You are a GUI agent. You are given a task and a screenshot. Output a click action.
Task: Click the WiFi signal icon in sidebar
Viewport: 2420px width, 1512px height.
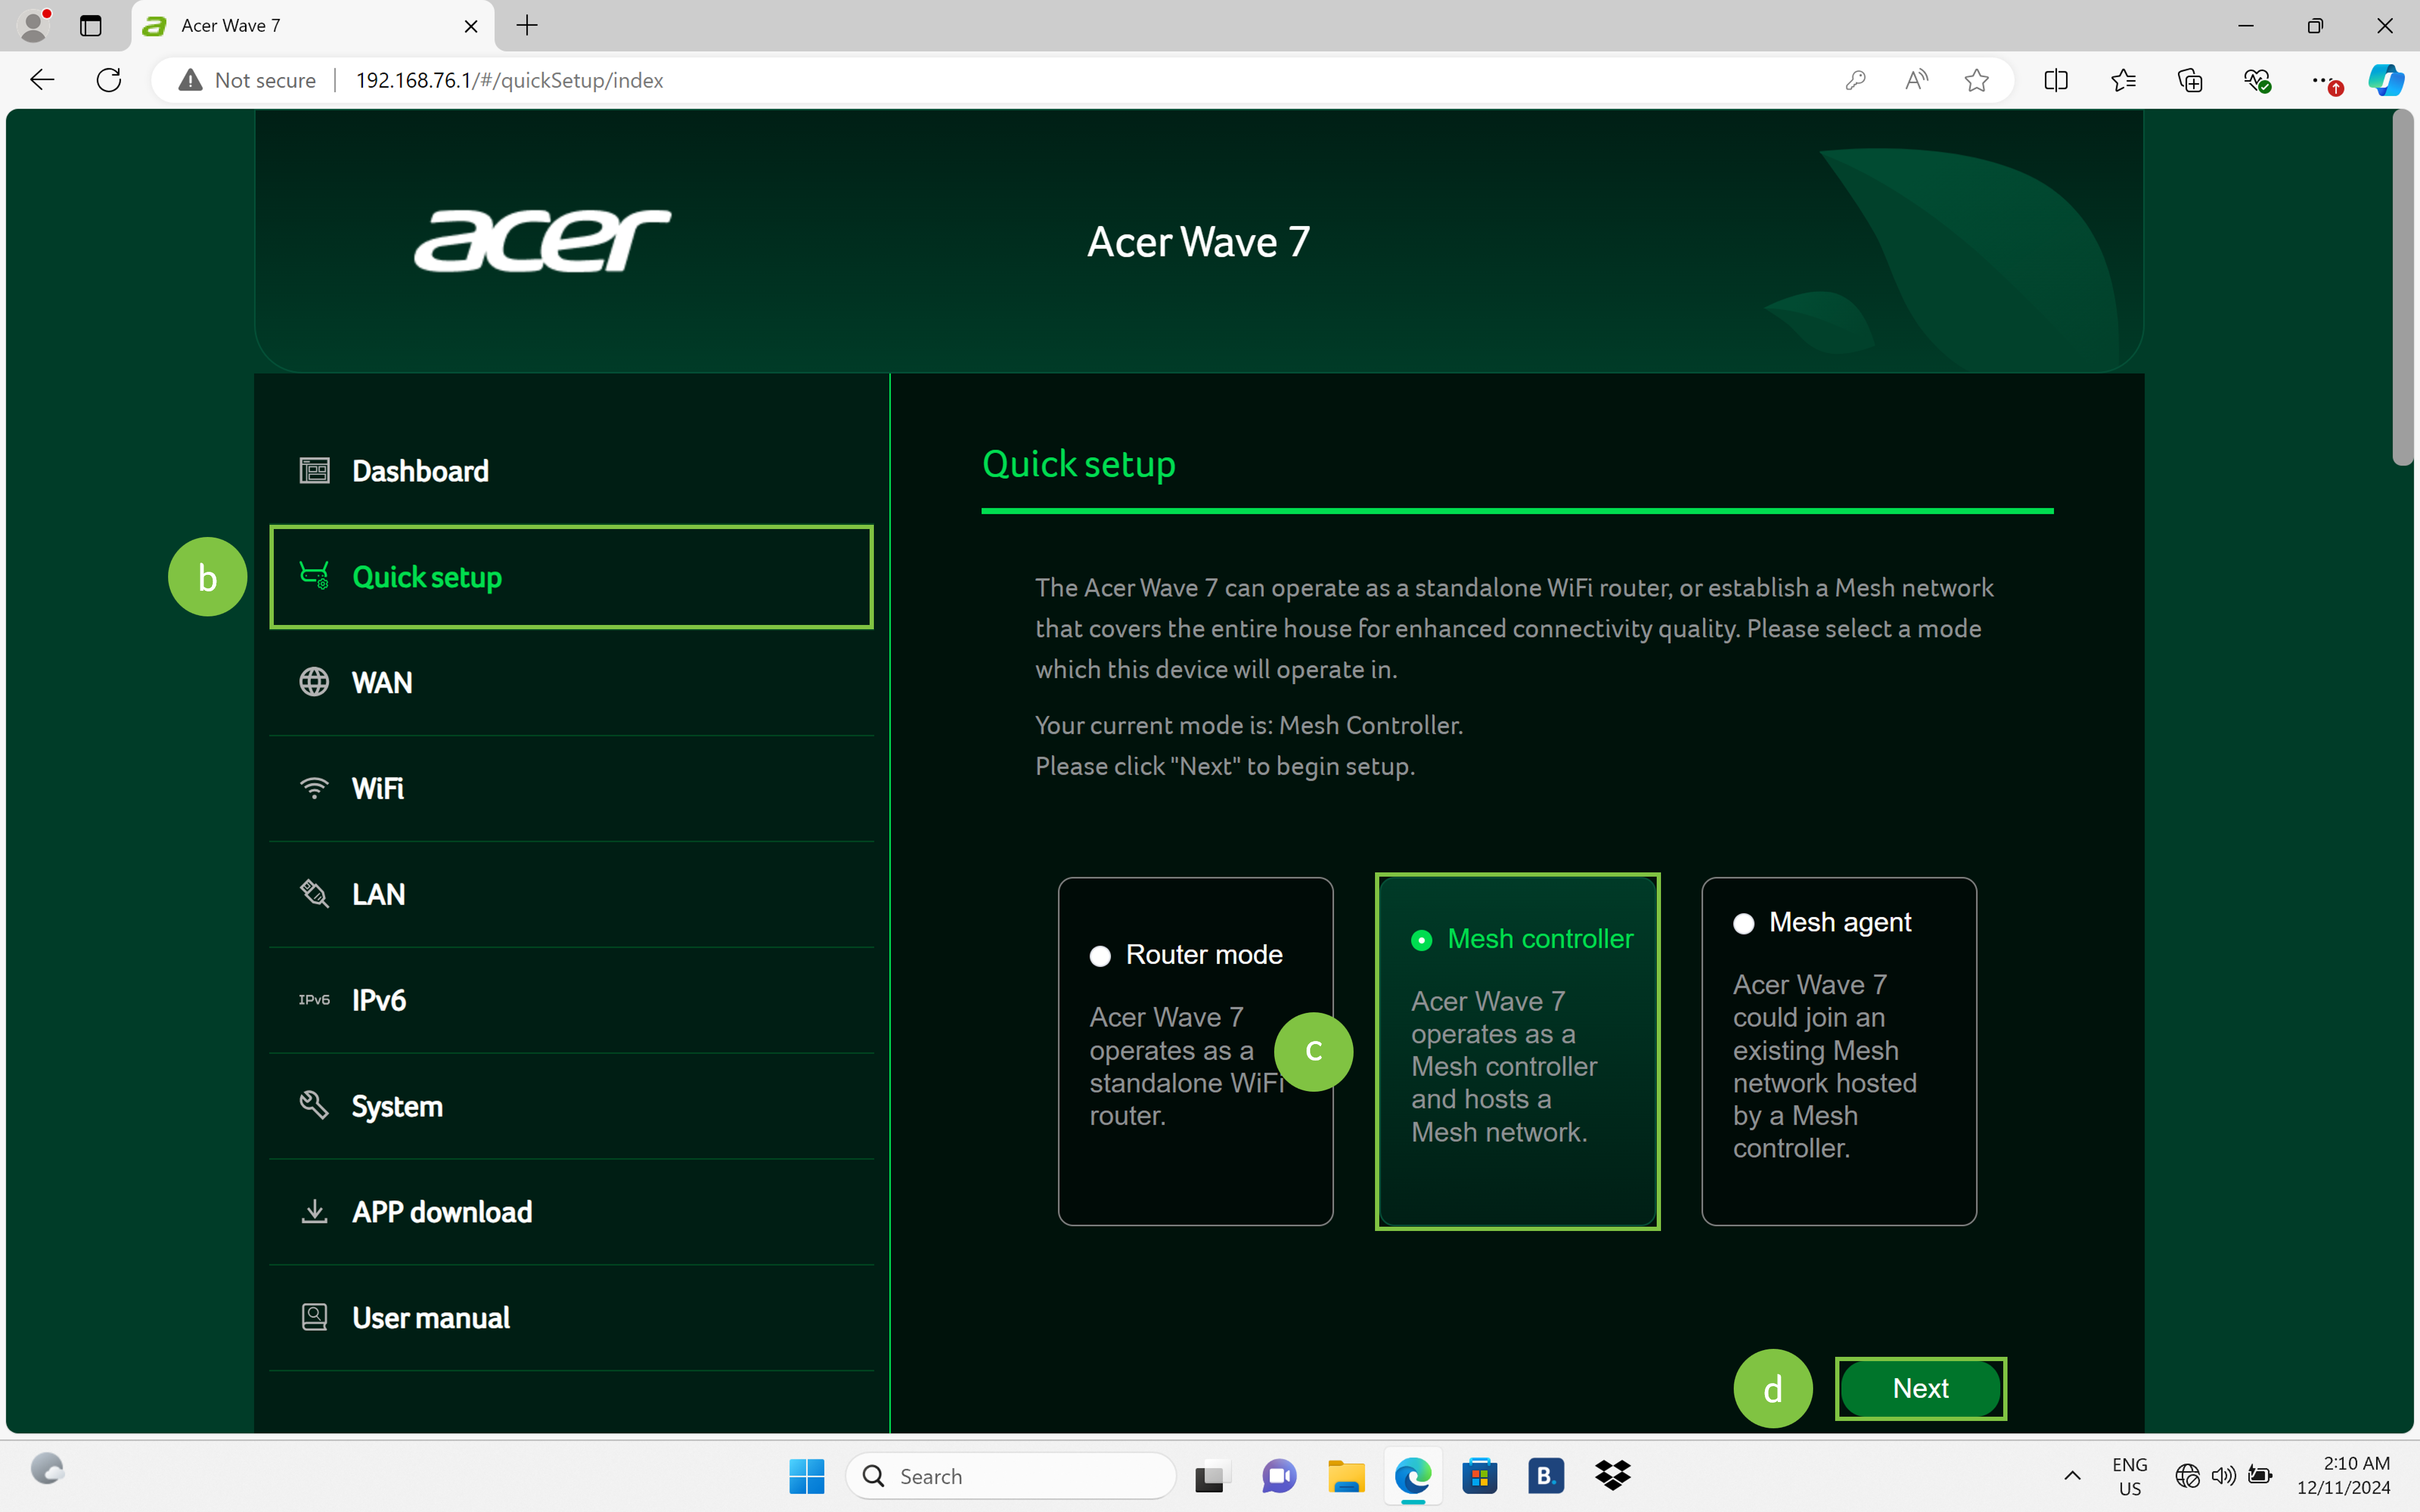coord(314,788)
